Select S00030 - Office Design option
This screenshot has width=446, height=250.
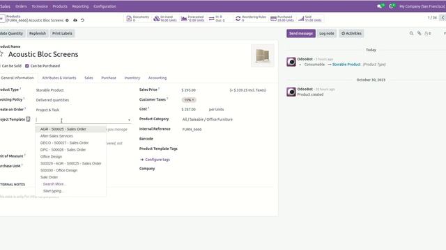tap(71, 170)
